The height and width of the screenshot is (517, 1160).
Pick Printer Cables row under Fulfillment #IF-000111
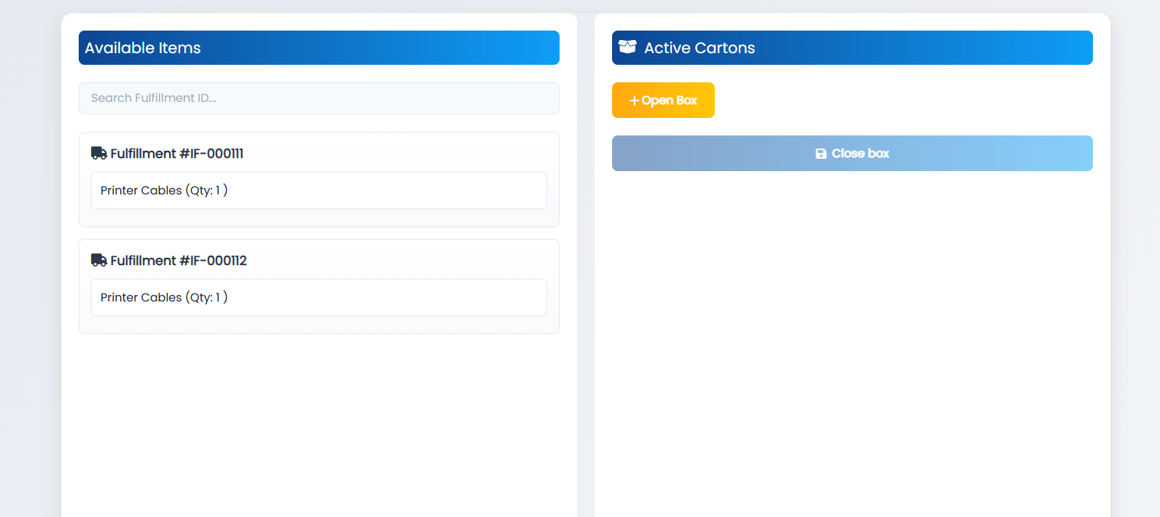tap(319, 191)
